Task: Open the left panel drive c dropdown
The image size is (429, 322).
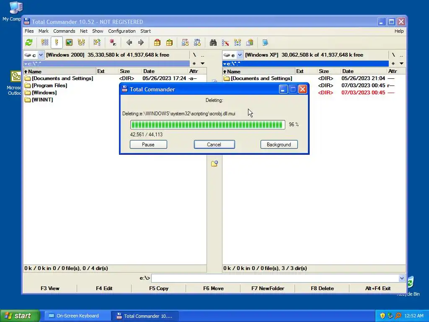Action: click(x=41, y=55)
